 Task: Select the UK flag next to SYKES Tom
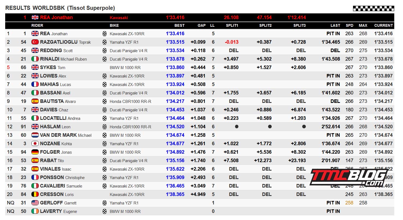pos(35,67)
